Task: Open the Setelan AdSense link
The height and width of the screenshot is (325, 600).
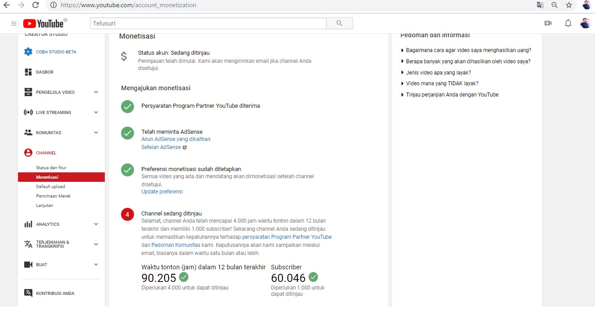Action: (x=161, y=147)
